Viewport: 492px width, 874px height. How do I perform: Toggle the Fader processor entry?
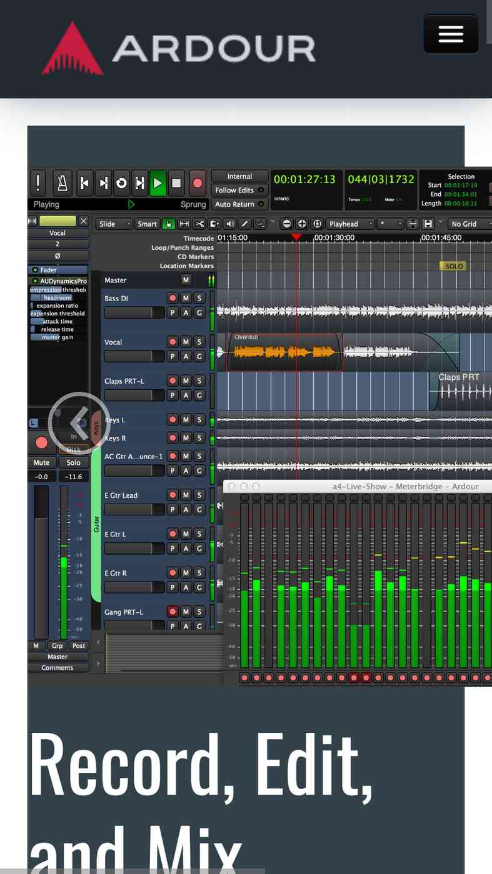[58, 270]
